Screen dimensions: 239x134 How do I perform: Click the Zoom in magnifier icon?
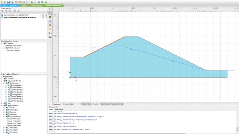click(x=39, y=2)
